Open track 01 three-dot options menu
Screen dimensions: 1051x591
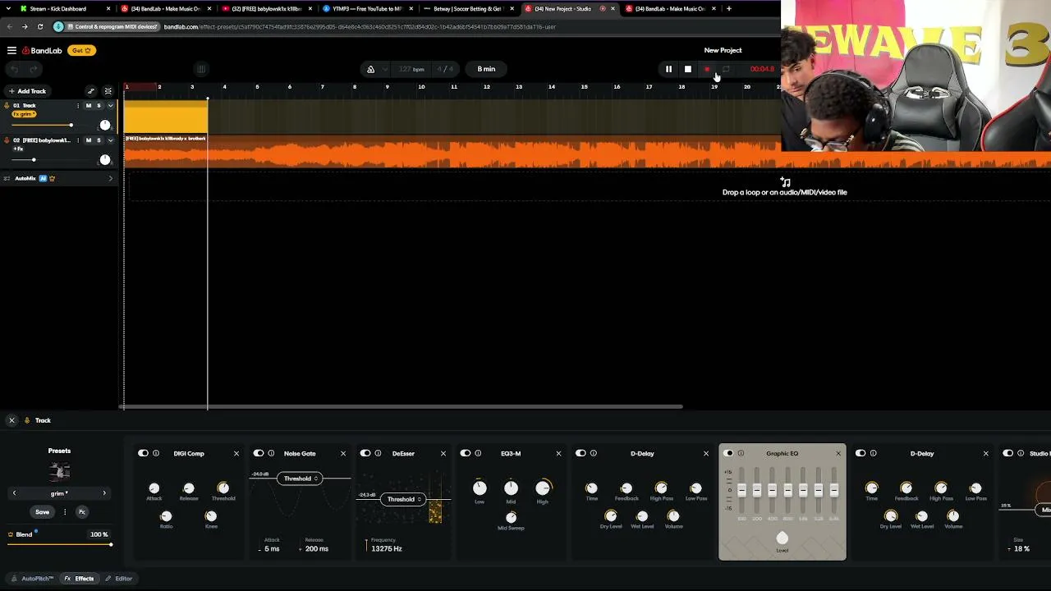[x=78, y=106]
